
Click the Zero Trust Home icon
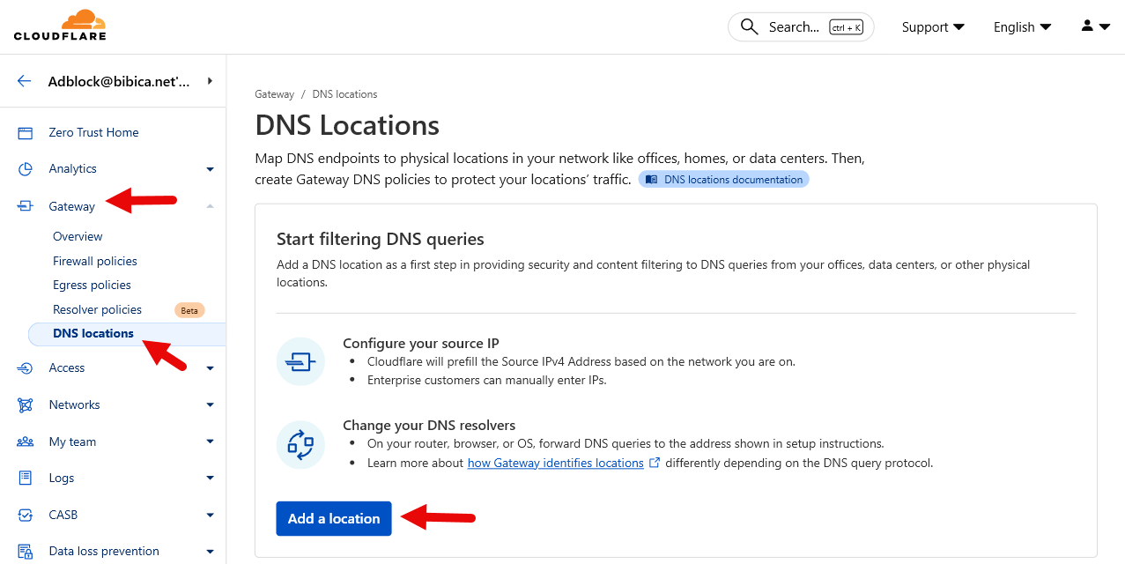[x=26, y=133]
